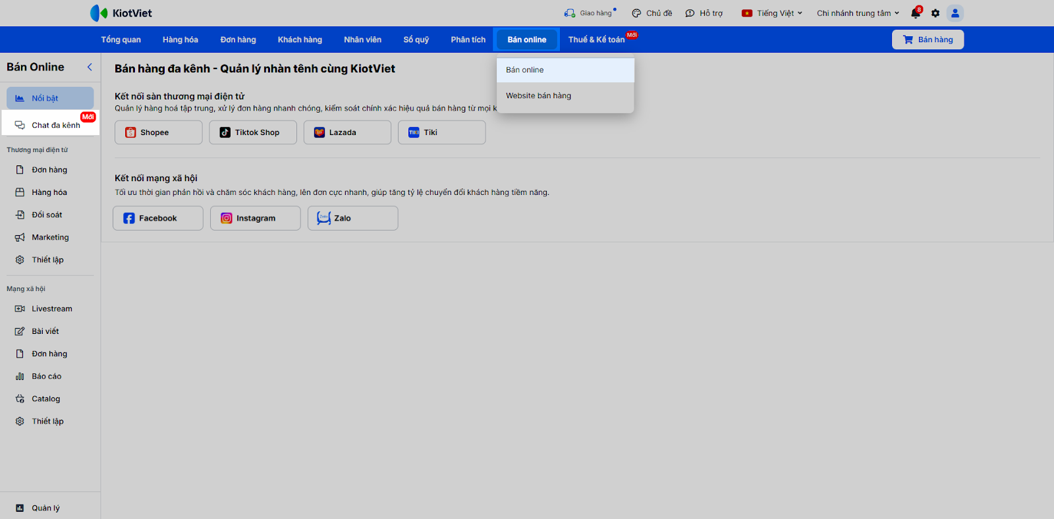Connect the Facebook channel
This screenshot has height=519, width=1054.
(158, 218)
